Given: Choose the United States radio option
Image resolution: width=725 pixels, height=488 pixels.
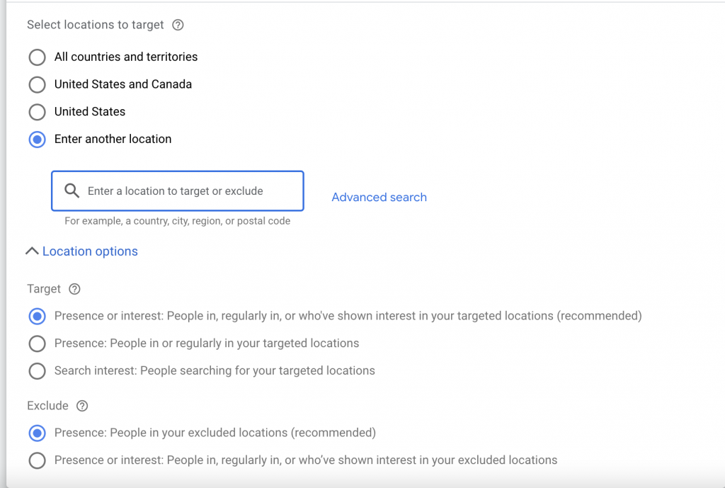Looking at the screenshot, I should [x=37, y=112].
